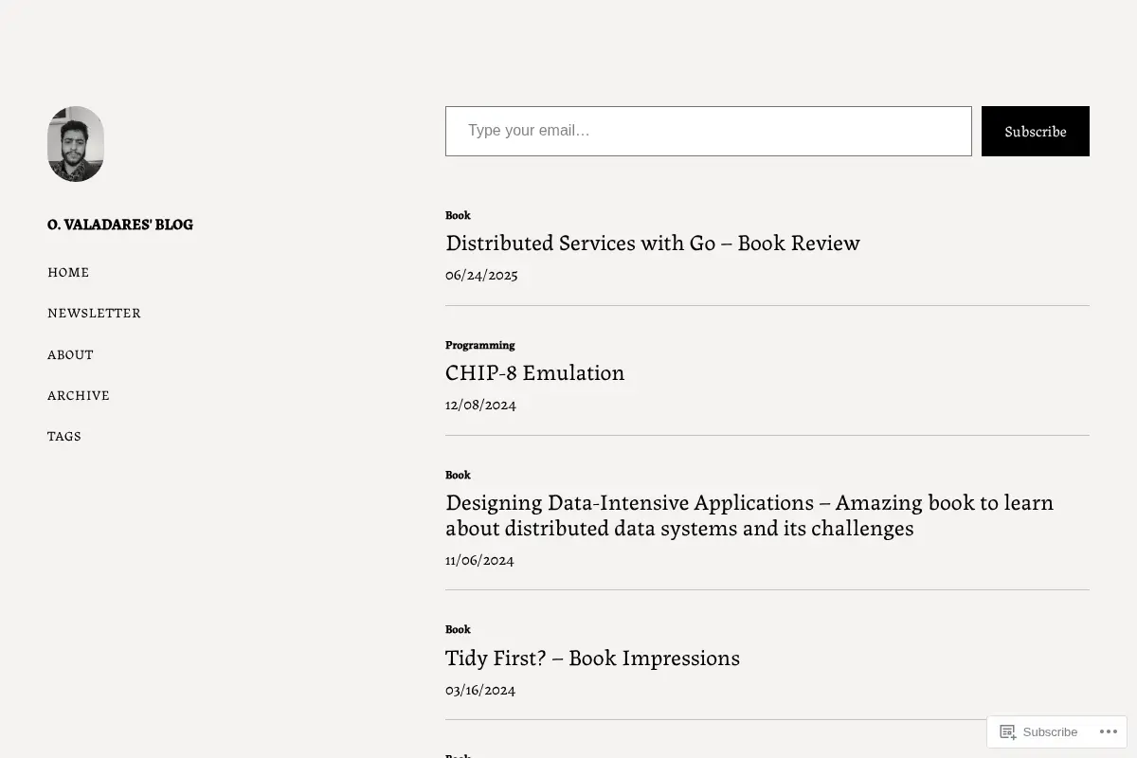
Task: Click the 12/08/2024 post date
Action: (480, 405)
